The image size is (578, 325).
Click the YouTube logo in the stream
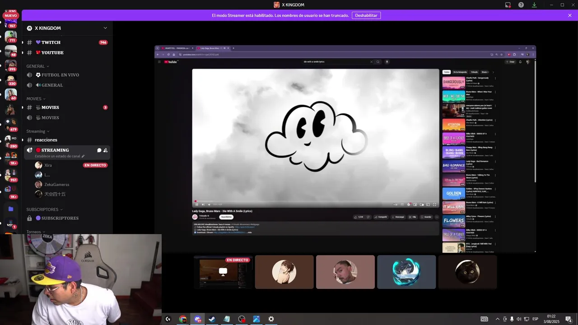[x=171, y=62]
